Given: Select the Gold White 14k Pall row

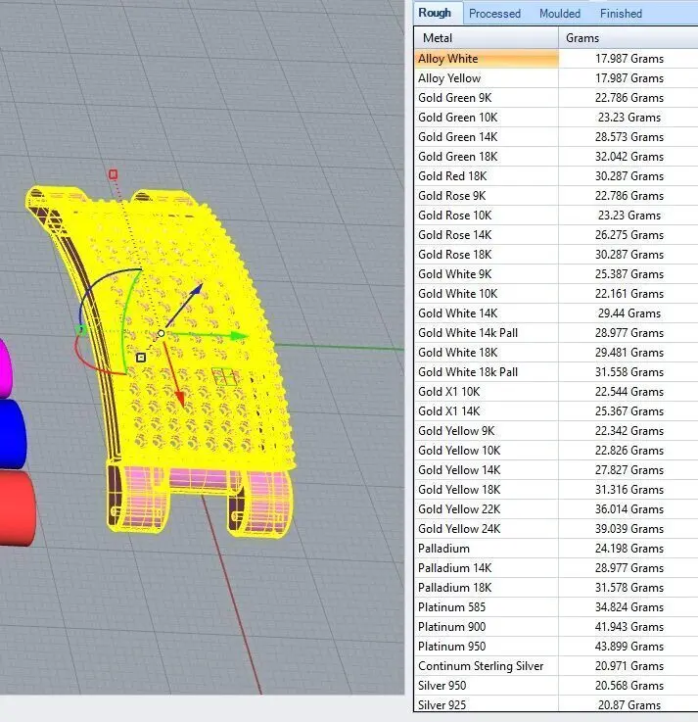Looking at the screenshot, I should click(x=556, y=332).
